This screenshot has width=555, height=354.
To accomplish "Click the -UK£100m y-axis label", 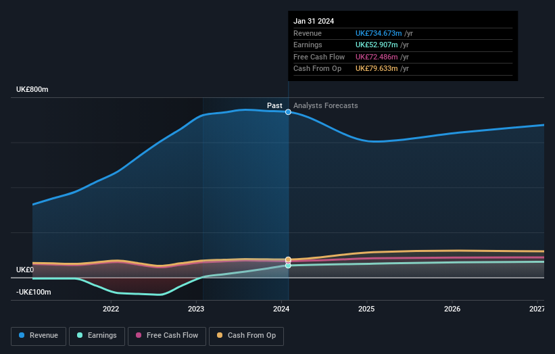I will click(x=34, y=292).
